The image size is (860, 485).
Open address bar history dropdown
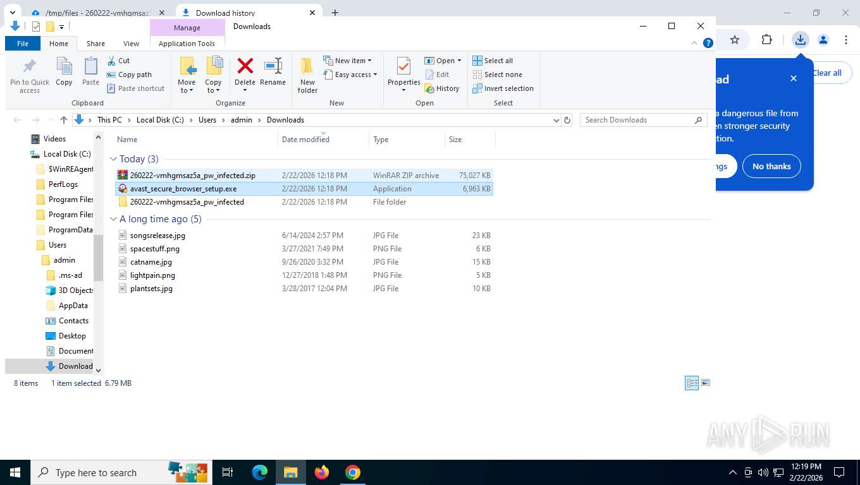(x=556, y=120)
